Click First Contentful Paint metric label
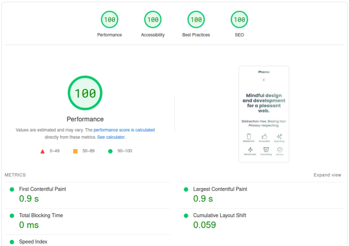 pyautogui.click(x=42, y=189)
